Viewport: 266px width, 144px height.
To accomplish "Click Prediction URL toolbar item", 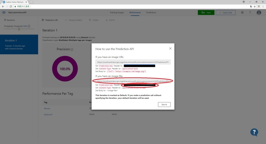I will pos(50,20).
